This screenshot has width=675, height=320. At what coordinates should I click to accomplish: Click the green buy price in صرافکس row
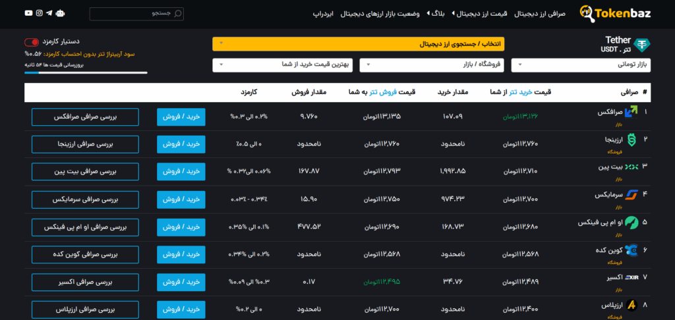[521, 116]
